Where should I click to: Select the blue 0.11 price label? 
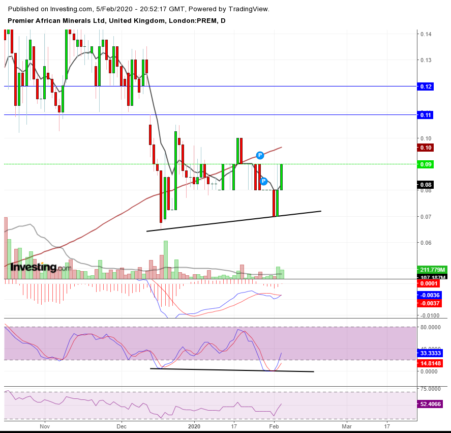click(426, 115)
